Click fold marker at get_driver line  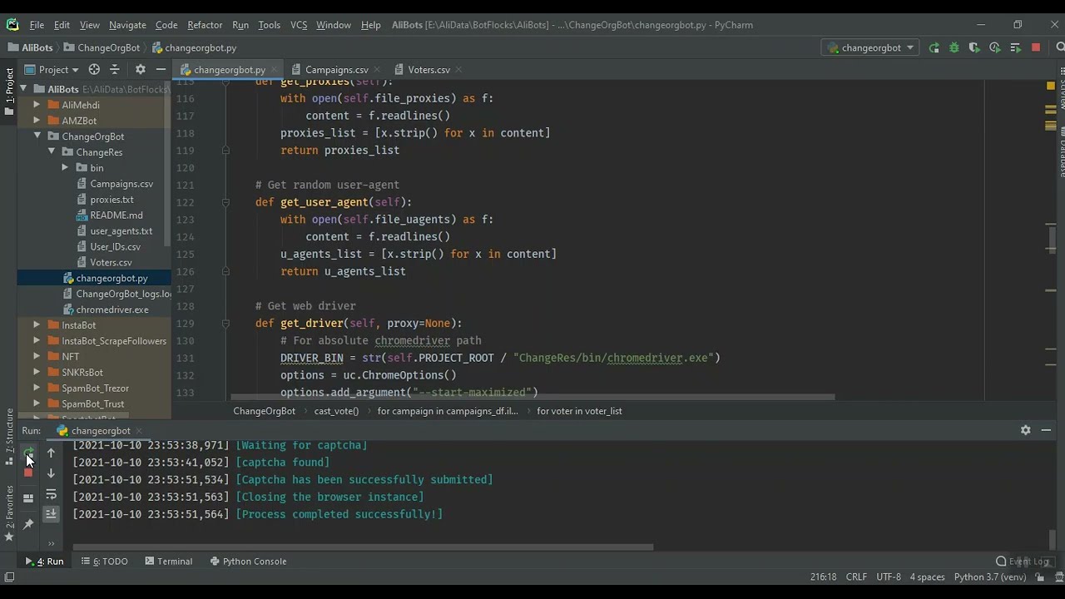coord(225,324)
